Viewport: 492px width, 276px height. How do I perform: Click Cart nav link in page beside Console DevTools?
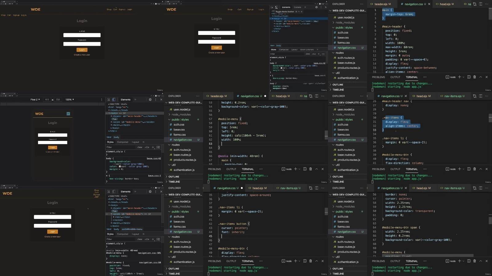pyautogui.click(x=240, y=10)
